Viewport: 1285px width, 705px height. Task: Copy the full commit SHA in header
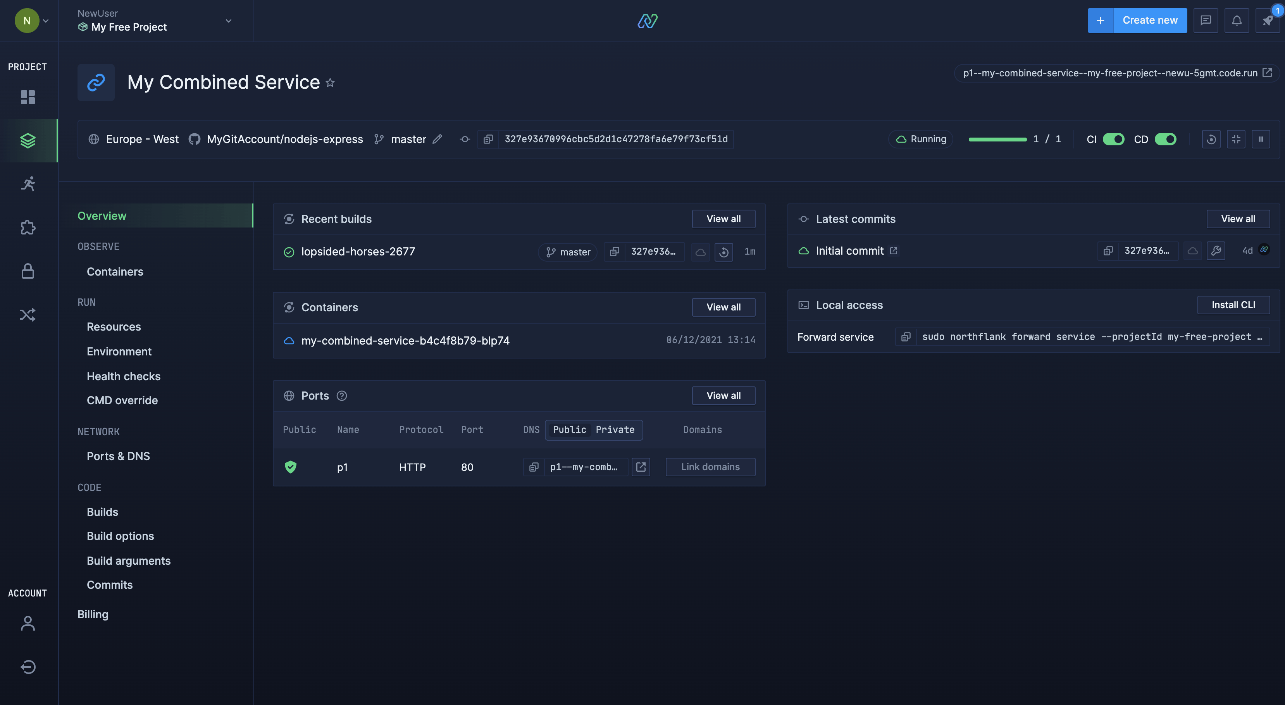coord(488,139)
